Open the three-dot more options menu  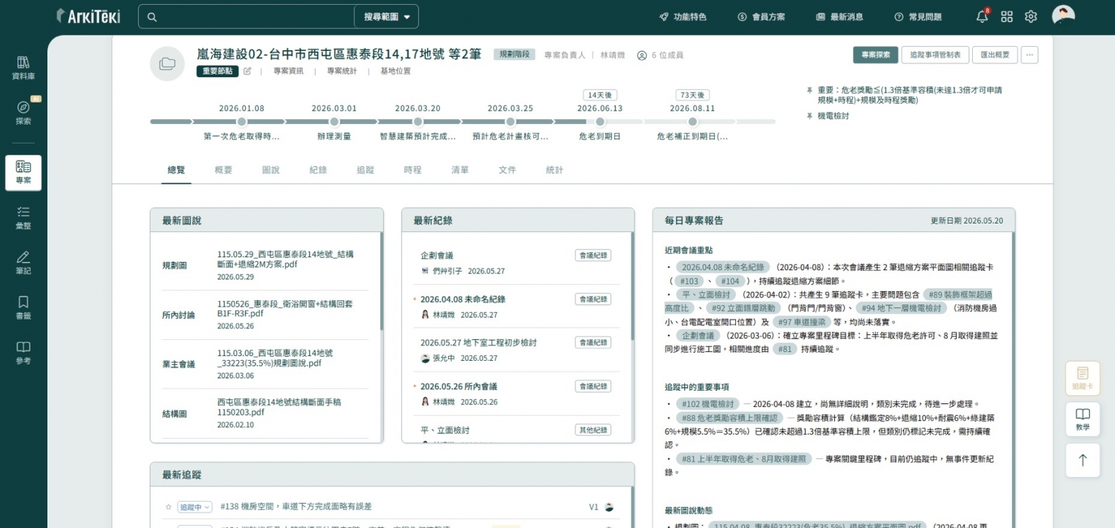[x=1029, y=55]
